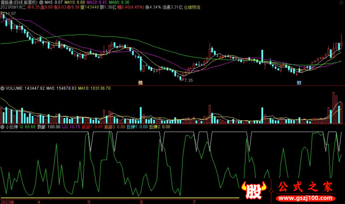The height and width of the screenshot is (204, 345).
Task: Click the opening price 开9.25
Action: (33, 7)
